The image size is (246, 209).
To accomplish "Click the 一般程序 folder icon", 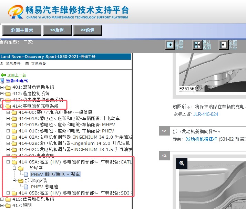I will tap(21, 168).
